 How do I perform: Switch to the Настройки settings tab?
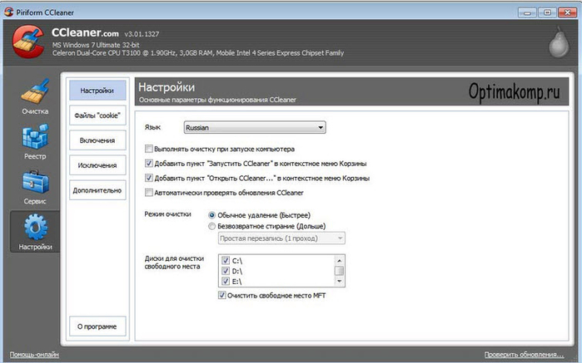tap(97, 91)
